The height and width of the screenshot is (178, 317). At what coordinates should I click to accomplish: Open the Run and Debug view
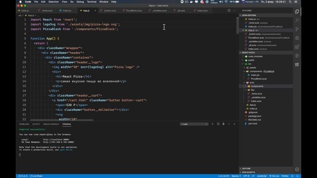(x=297, y=38)
